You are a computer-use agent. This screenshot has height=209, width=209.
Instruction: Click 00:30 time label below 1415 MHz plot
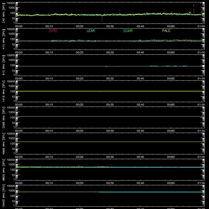[x=110, y=105]
